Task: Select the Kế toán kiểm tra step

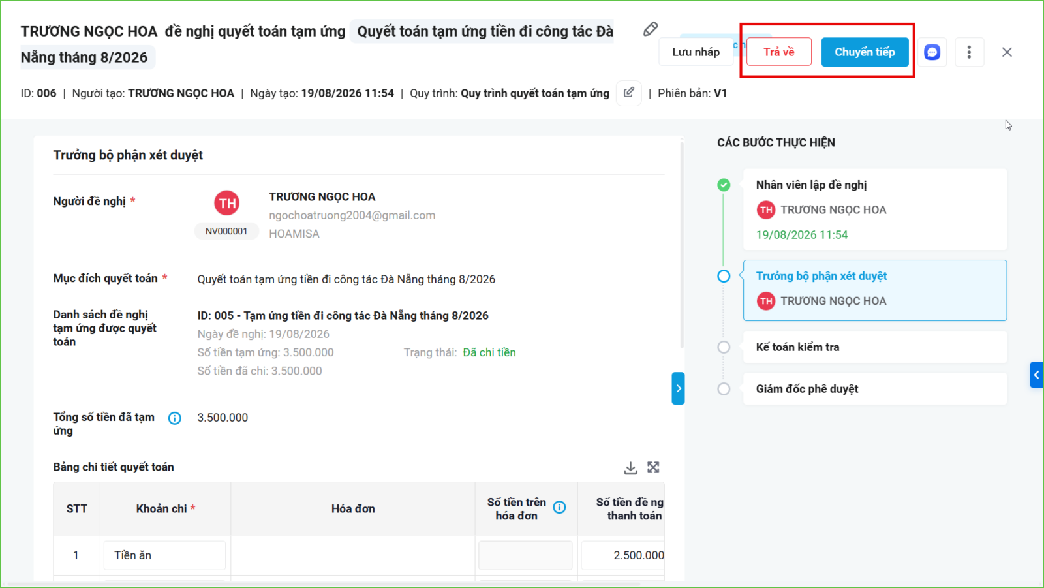Action: (875, 347)
